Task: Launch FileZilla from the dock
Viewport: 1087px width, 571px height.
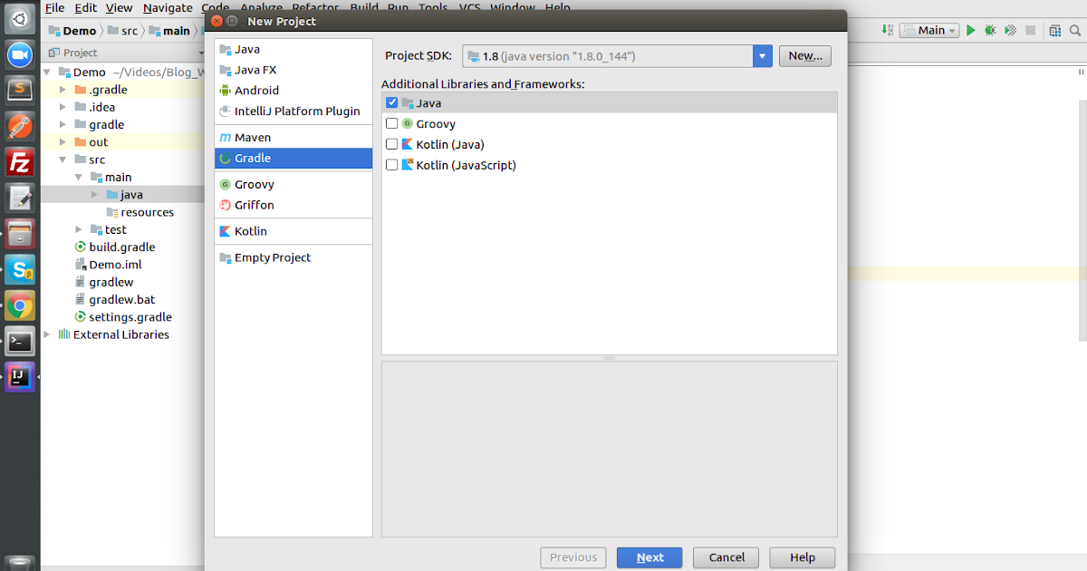Action: (x=20, y=162)
